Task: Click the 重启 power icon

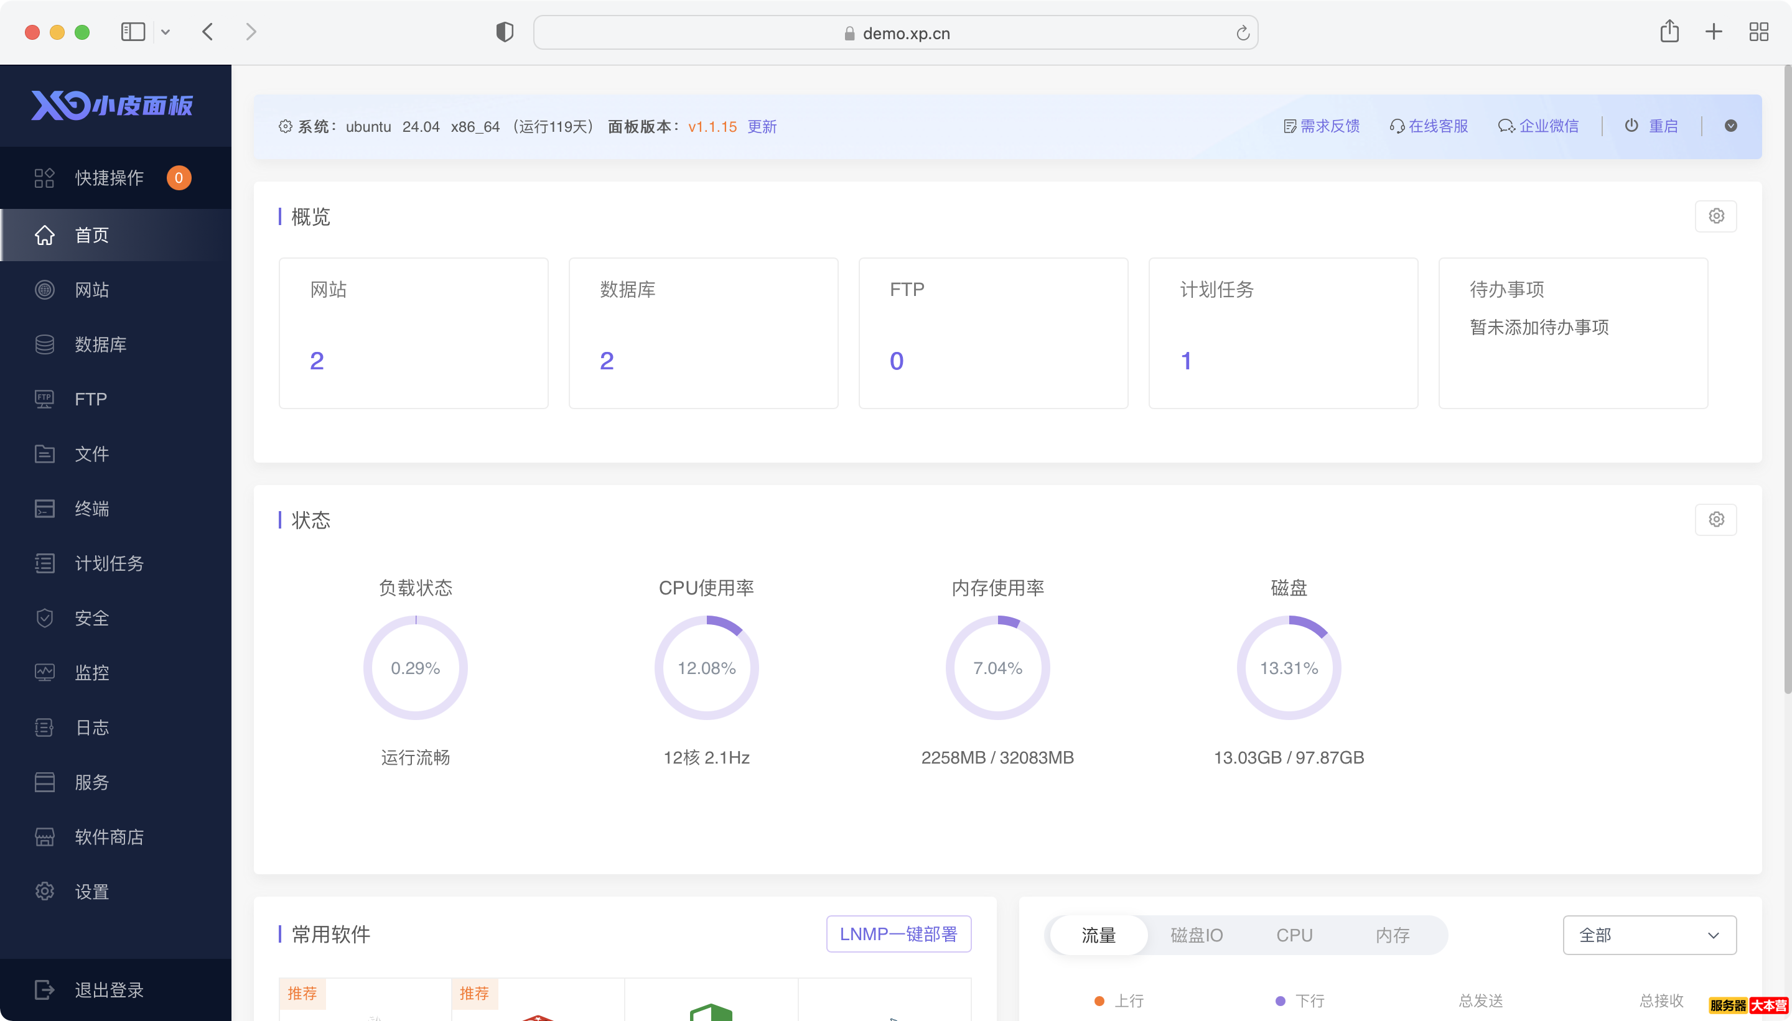Action: click(x=1631, y=126)
